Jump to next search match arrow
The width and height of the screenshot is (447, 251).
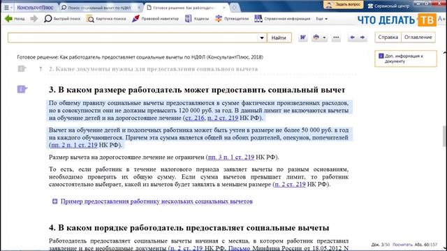pyautogui.click(x=362, y=37)
